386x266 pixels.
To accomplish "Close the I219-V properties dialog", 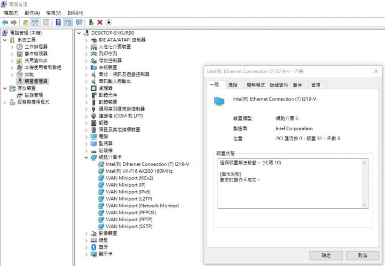I will tap(376, 71).
